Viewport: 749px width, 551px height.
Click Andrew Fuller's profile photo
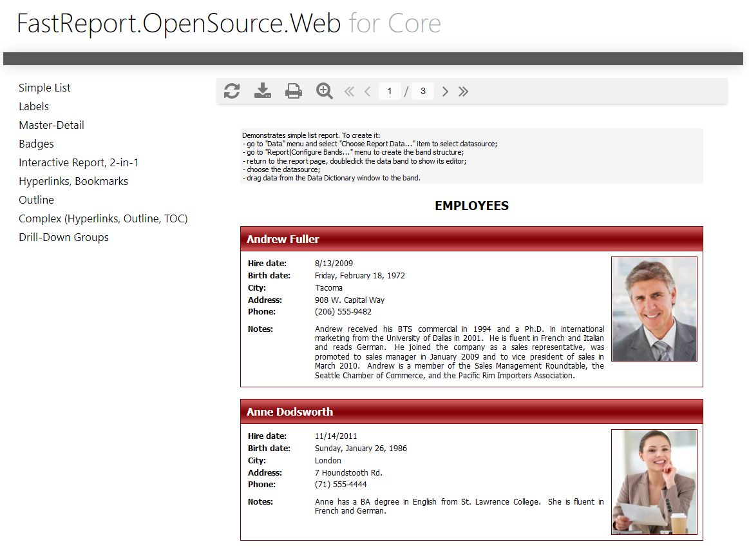[654, 309]
